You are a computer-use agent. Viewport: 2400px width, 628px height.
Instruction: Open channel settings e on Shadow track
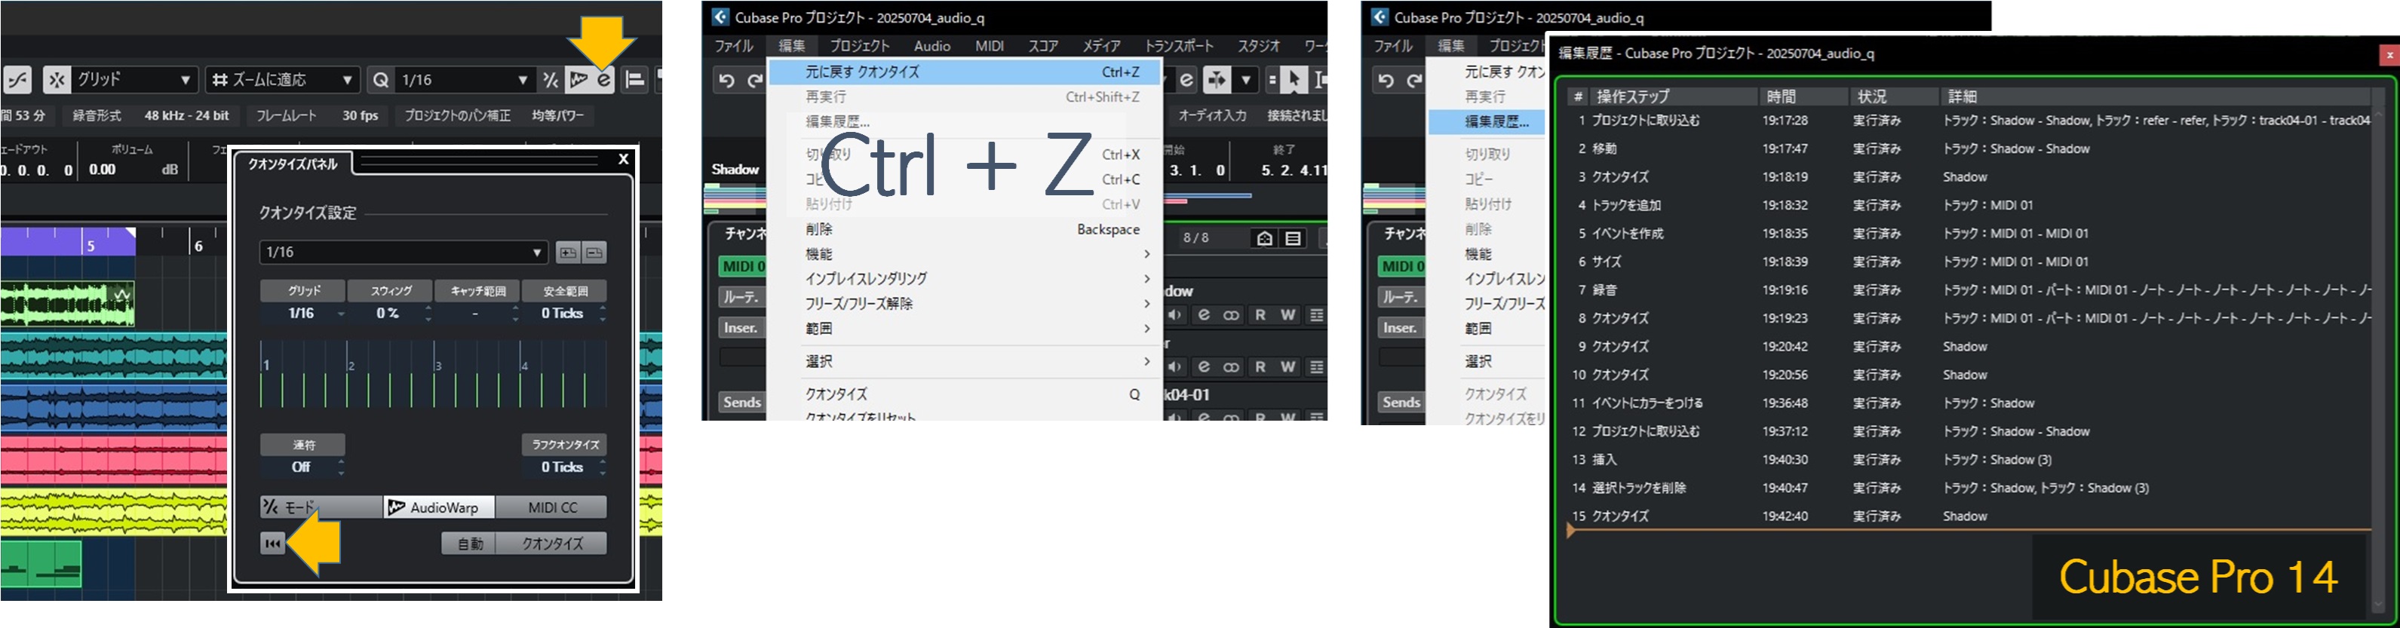point(1204,315)
